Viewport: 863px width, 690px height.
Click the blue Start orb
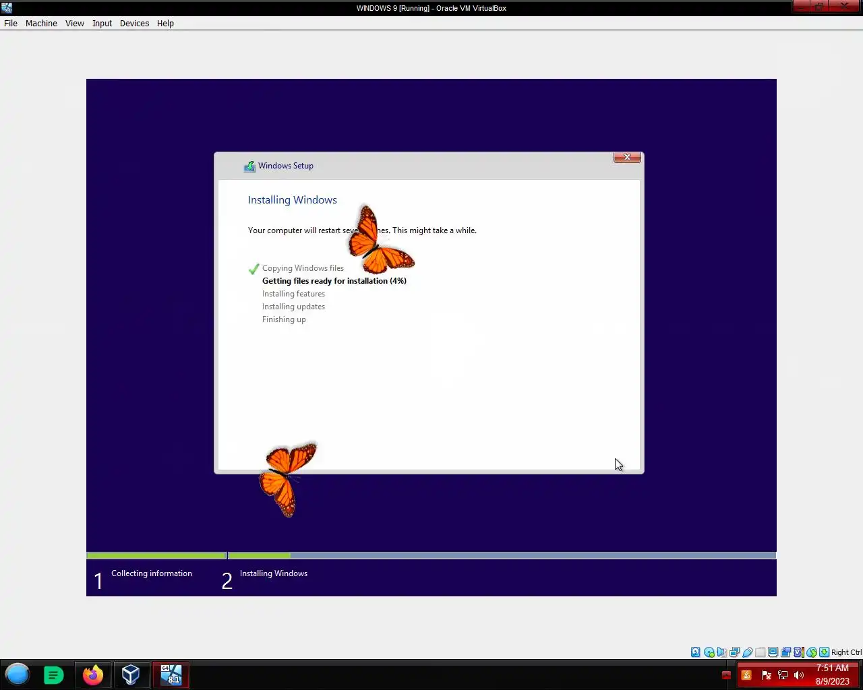tap(18, 675)
